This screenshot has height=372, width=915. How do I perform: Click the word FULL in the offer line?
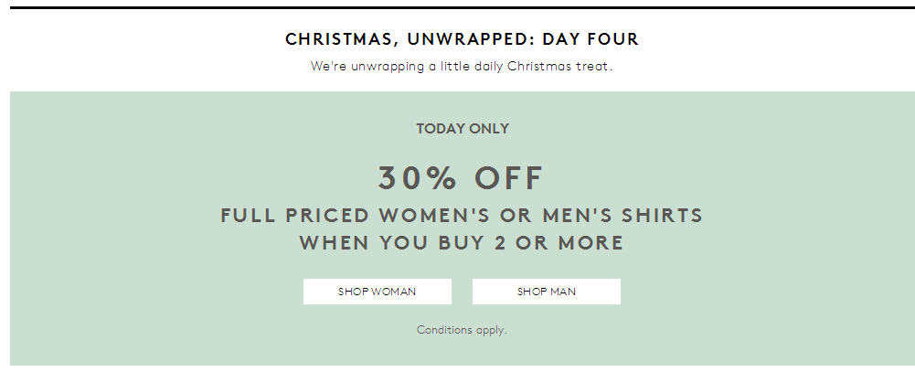248,215
